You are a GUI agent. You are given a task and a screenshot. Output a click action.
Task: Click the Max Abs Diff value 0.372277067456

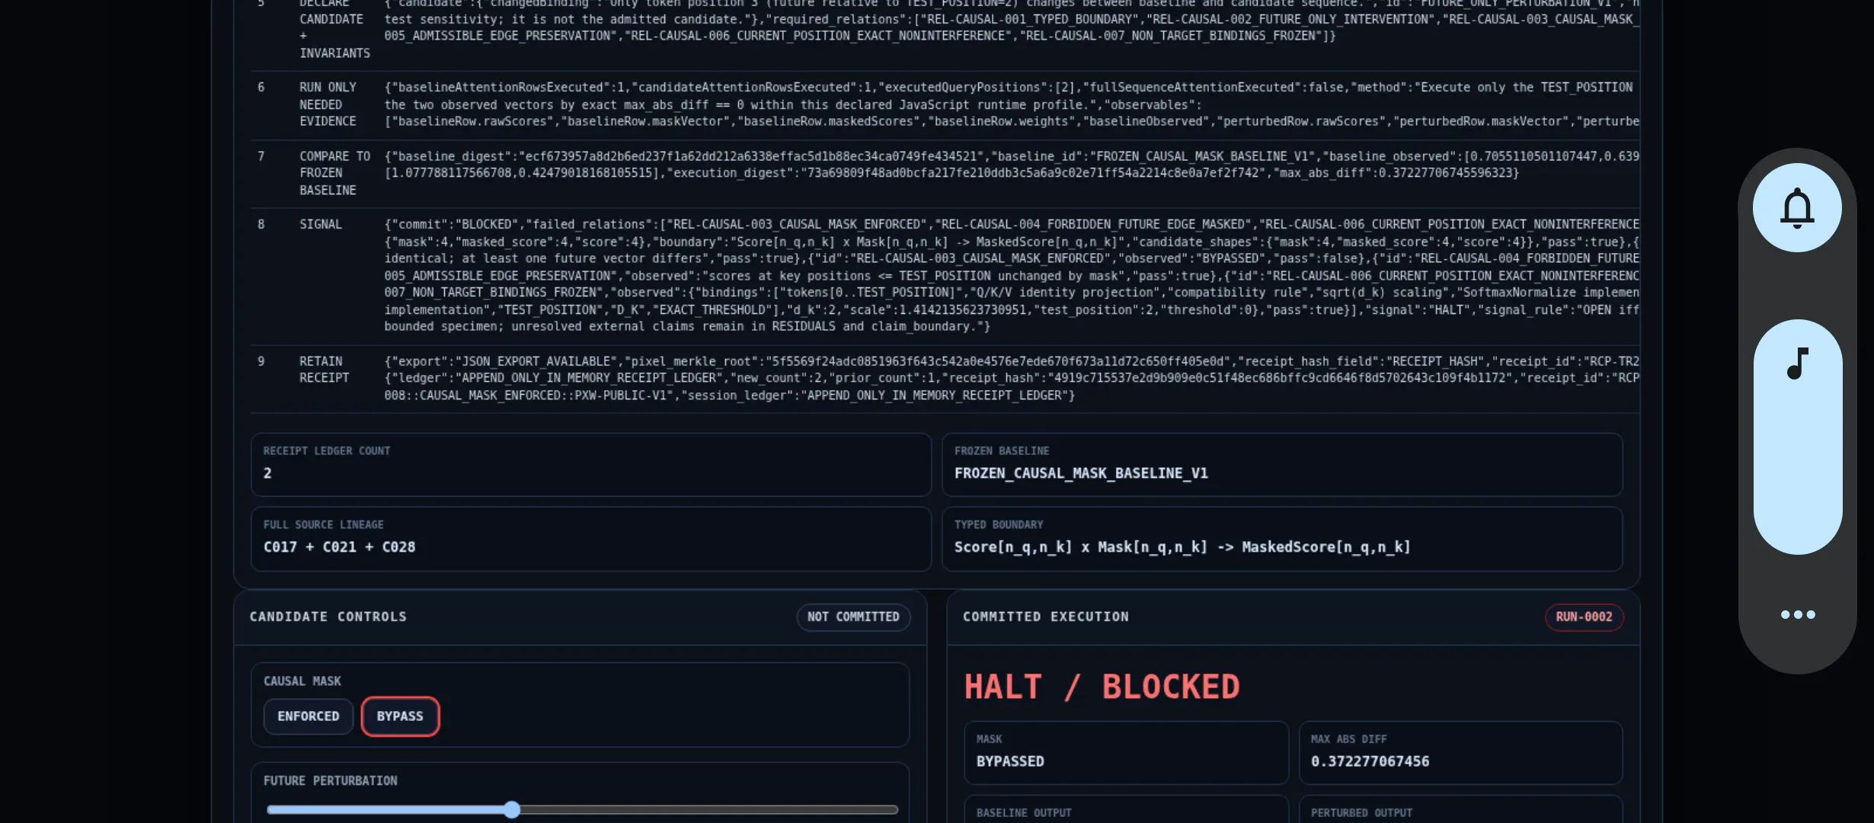click(1370, 761)
